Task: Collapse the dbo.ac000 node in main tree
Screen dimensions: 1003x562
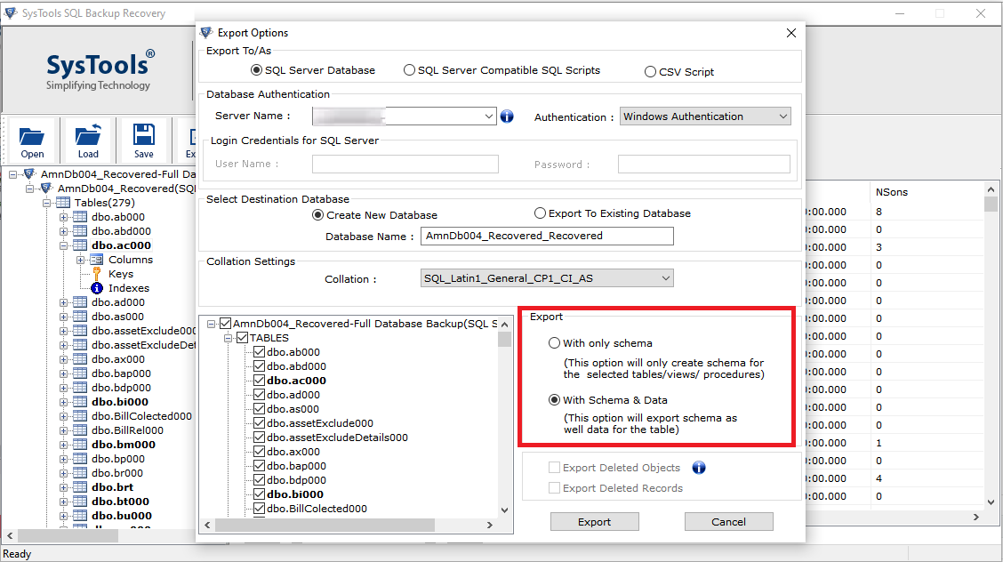Action: [x=63, y=245]
